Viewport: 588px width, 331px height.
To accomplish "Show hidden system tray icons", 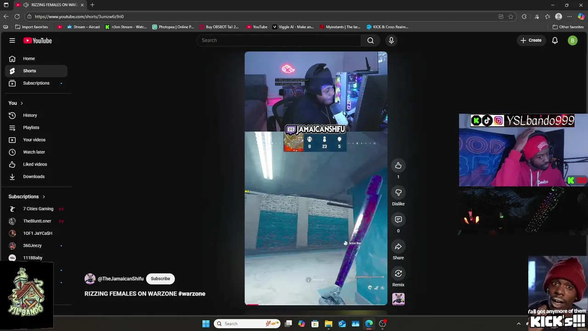I will (x=519, y=324).
